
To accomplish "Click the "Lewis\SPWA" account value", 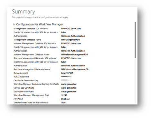I will [67, 73].
